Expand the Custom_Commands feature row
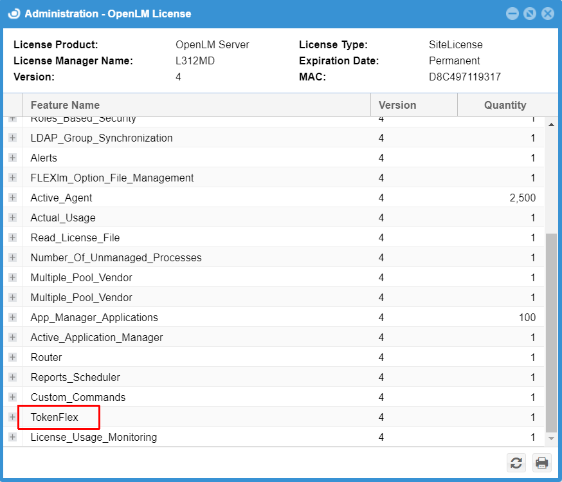 click(x=13, y=397)
